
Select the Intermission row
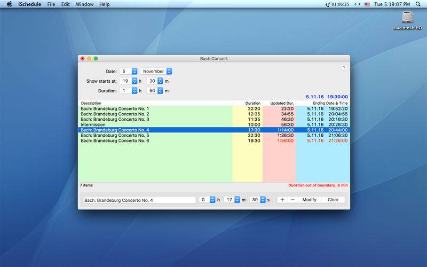click(x=214, y=124)
